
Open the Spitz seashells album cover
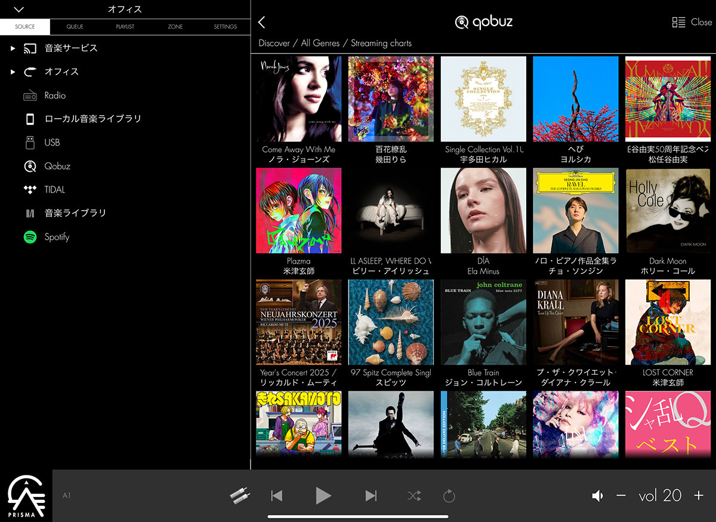[391, 322]
